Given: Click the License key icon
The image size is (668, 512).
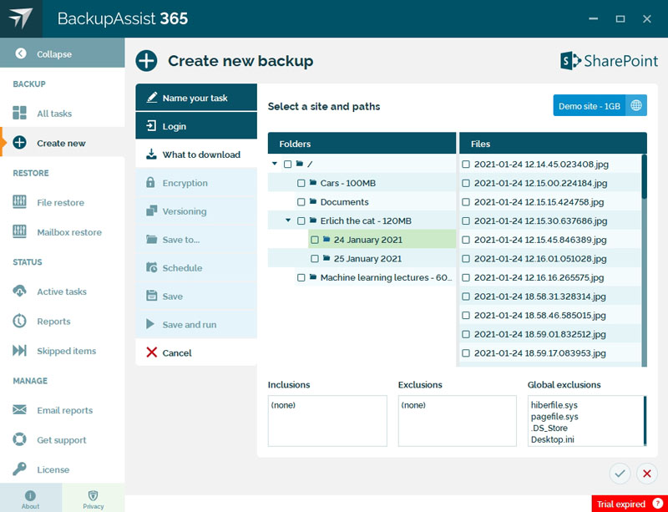Looking at the screenshot, I should pos(19,469).
